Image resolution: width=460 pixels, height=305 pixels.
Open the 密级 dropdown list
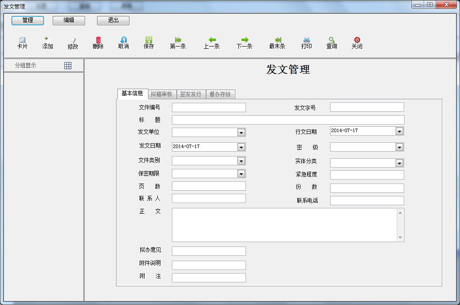point(399,147)
